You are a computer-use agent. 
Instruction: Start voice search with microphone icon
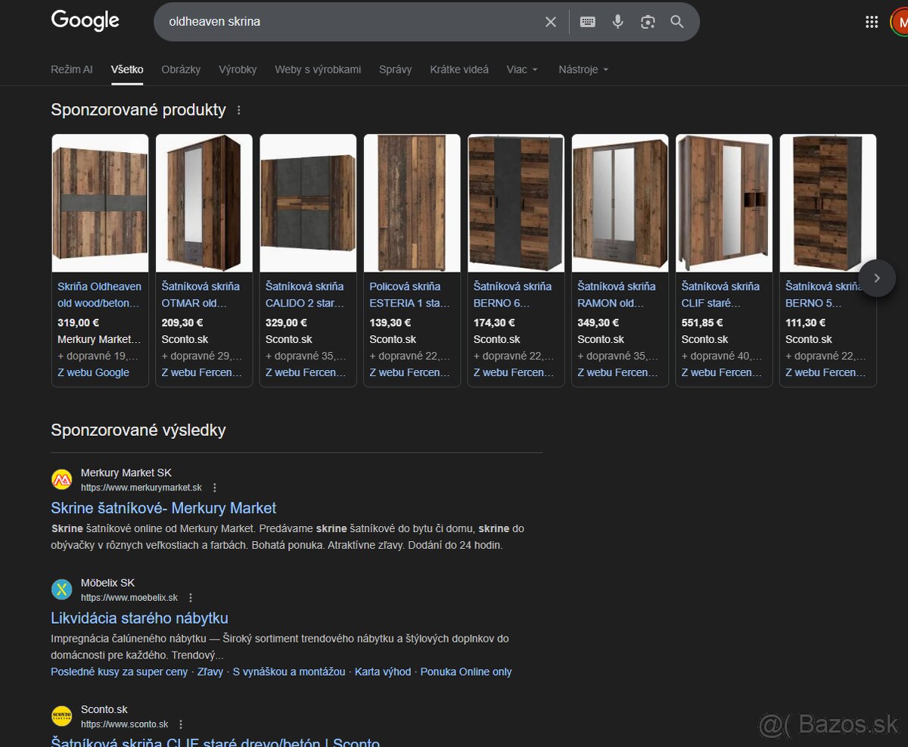[x=617, y=22]
